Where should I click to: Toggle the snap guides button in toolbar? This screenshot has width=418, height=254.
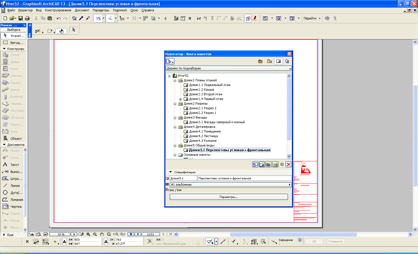(x=110, y=18)
